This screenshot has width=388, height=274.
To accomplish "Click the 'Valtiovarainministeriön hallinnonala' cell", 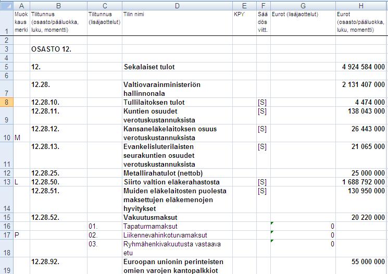I will [x=177, y=89].
